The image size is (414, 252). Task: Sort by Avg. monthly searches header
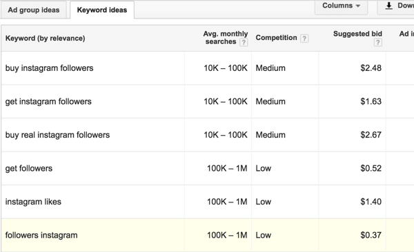225,38
